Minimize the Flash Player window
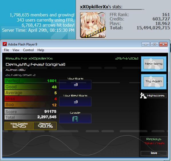The height and width of the screenshot is (161, 171). (146, 44)
